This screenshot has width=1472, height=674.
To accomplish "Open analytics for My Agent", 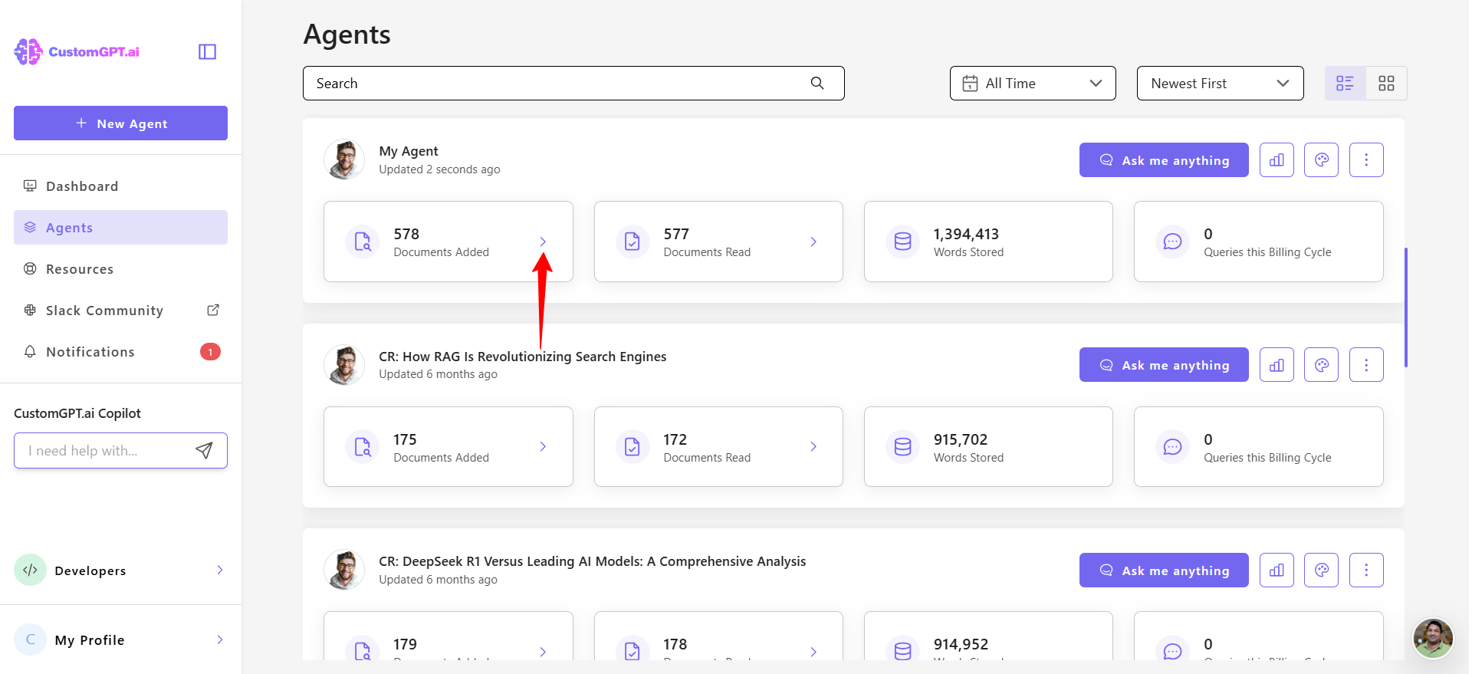I will point(1276,160).
